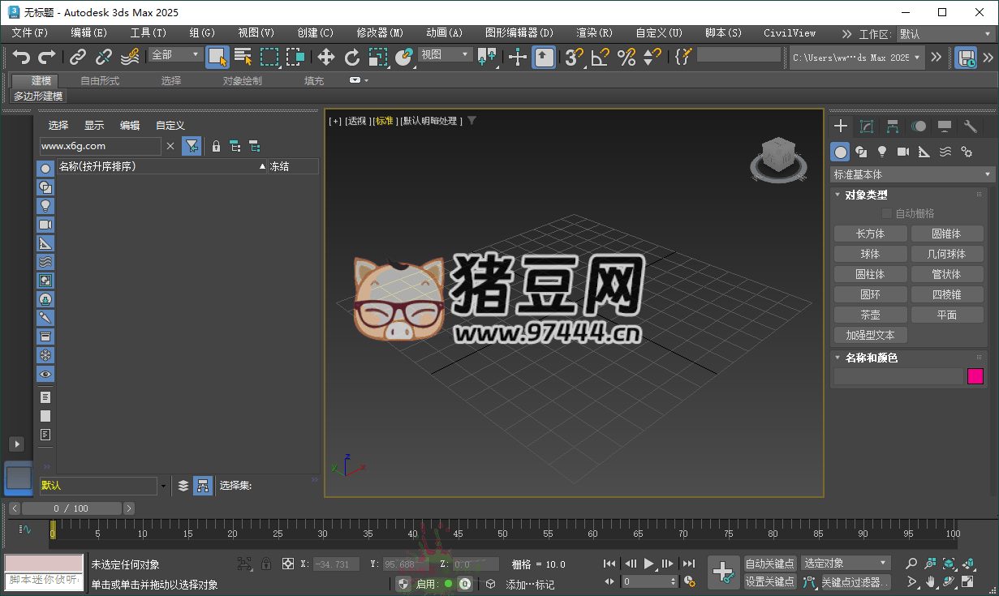Open the Utilities wrench panel
999x596 pixels.
[x=971, y=126]
